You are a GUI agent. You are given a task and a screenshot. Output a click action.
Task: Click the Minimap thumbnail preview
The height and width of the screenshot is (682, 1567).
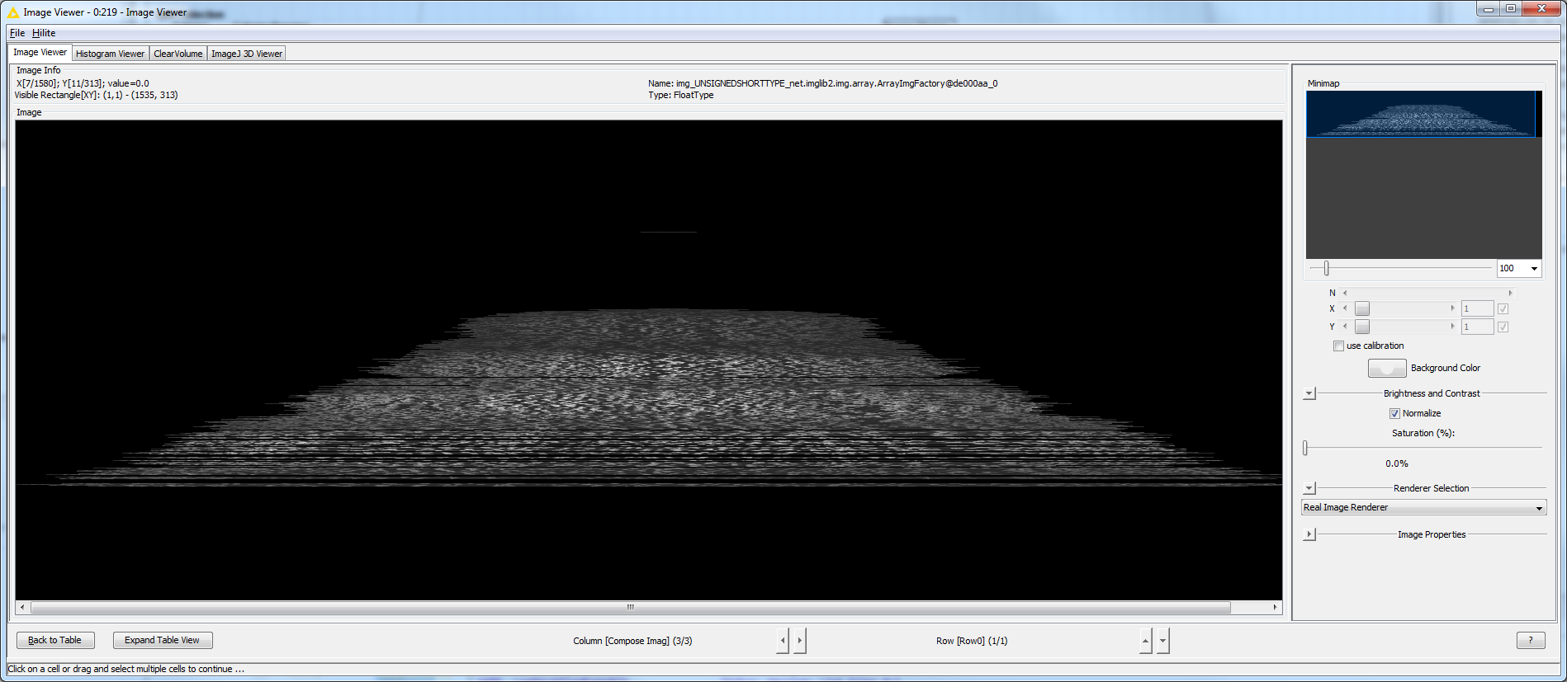tap(1420, 114)
